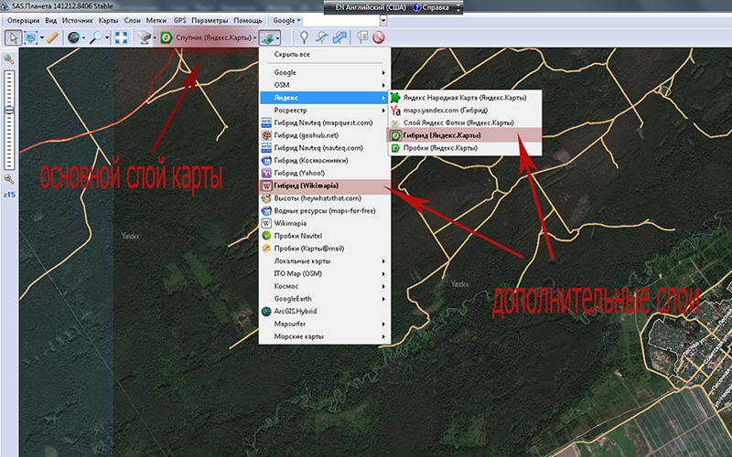
Task: Expand the Google layers submenu
Action: pos(325,72)
